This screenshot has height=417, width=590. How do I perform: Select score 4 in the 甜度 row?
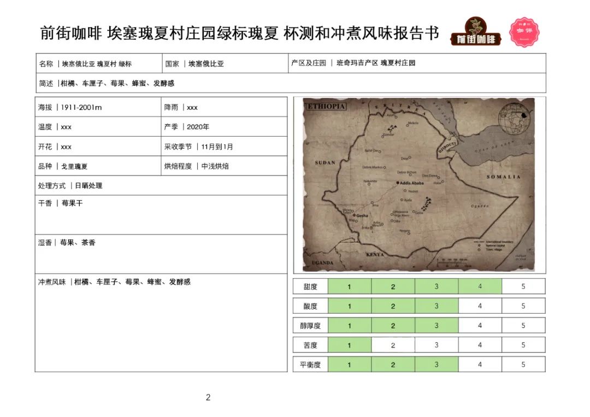(480, 286)
